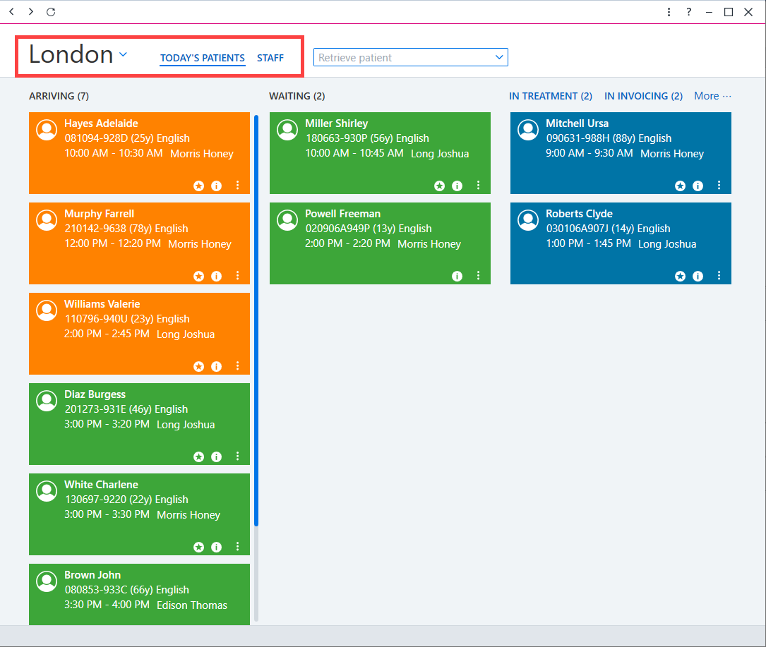Open info icon on Murphy Farrell card

click(217, 277)
